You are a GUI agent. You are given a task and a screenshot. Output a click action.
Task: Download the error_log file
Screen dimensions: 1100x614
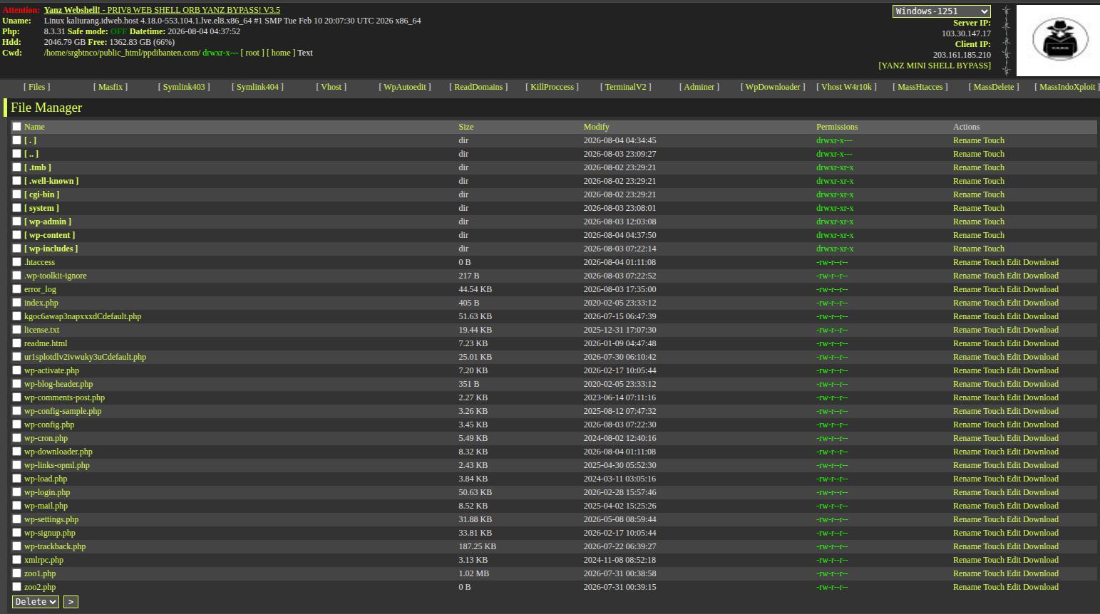[x=1041, y=289]
